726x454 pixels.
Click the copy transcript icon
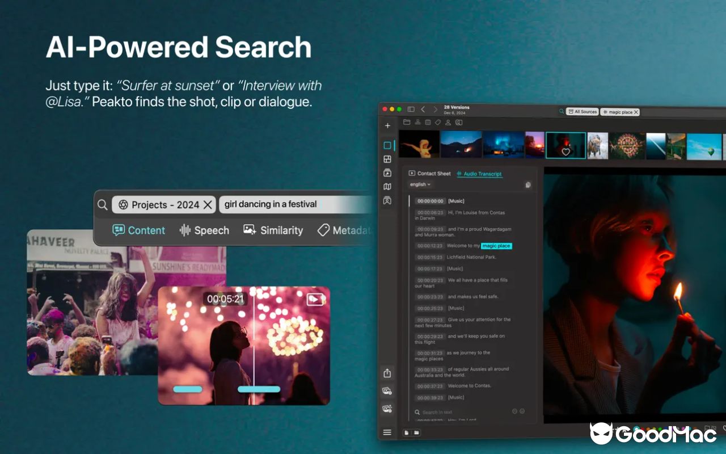click(x=527, y=184)
